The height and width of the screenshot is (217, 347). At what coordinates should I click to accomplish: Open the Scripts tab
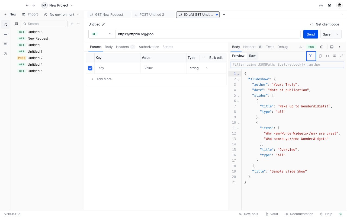(168, 47)
